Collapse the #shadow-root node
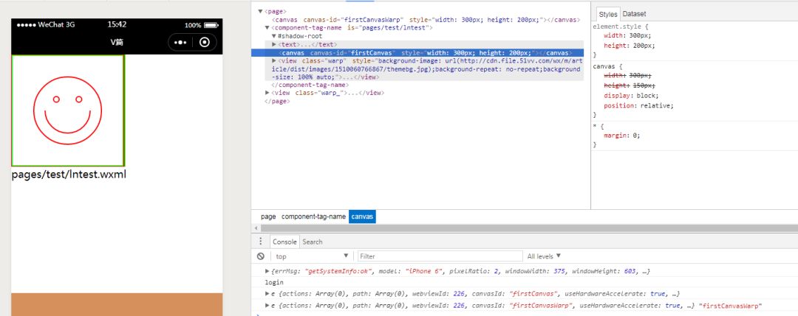798x316 pixels. point(274,36)
